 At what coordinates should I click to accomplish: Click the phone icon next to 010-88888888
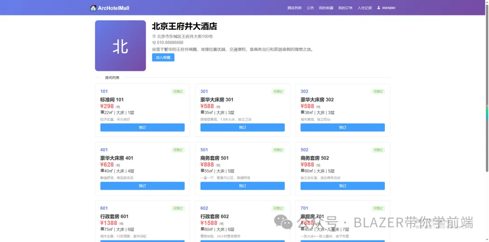coord(154,42)
